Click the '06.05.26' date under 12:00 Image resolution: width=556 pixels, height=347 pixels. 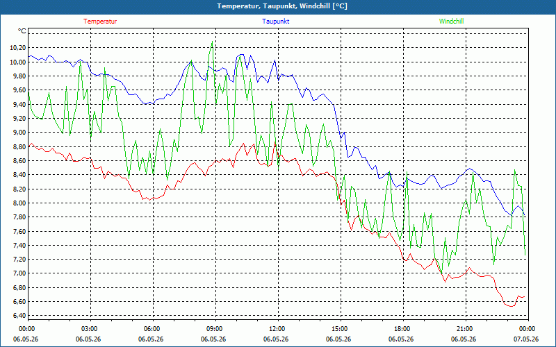tap(276, 339)
